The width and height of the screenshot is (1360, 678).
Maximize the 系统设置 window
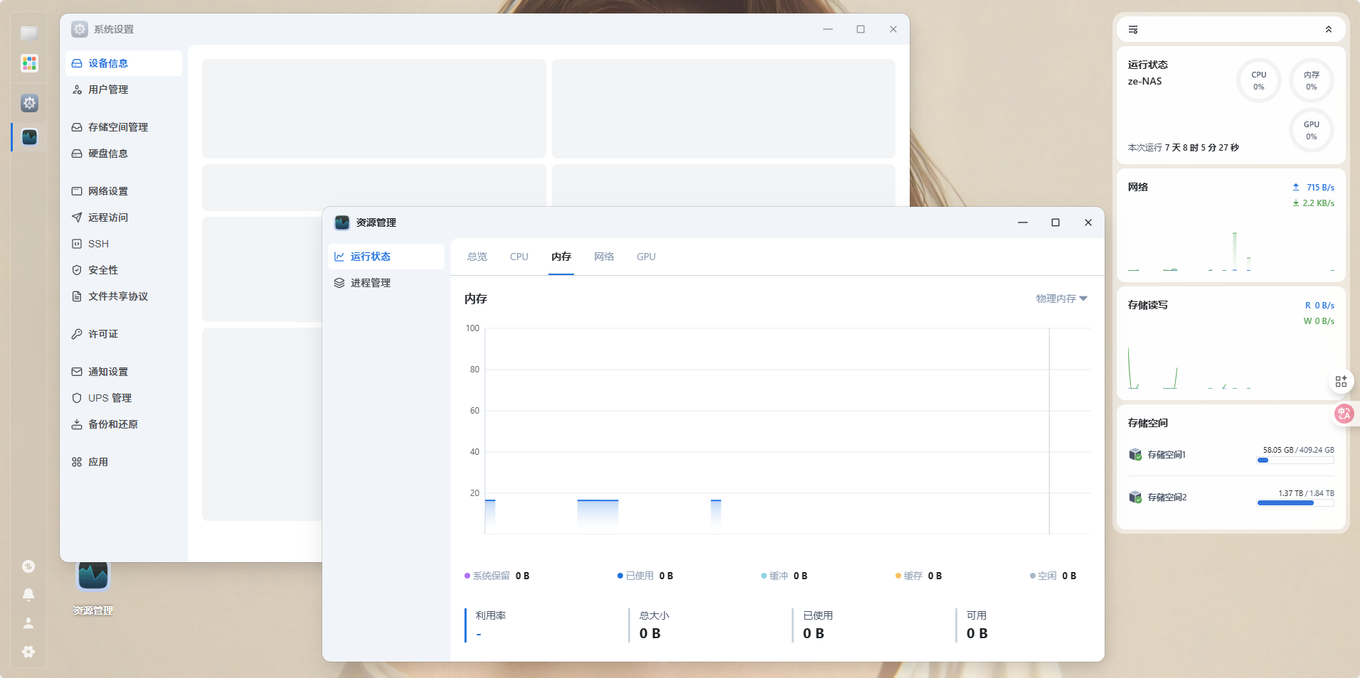coord(861,29)
